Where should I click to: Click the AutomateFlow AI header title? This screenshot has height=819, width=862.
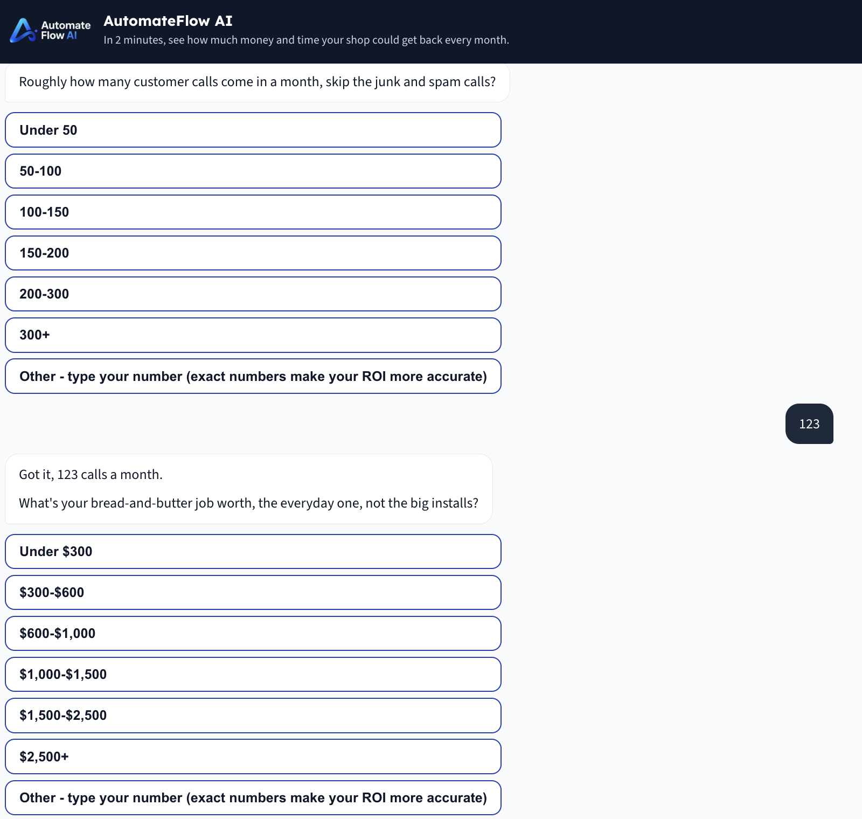168,21
